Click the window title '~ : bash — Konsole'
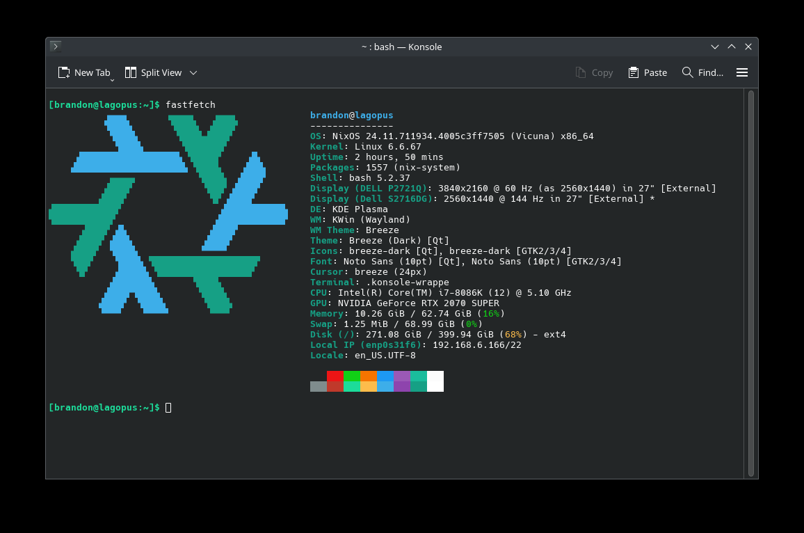 point(401,47)
